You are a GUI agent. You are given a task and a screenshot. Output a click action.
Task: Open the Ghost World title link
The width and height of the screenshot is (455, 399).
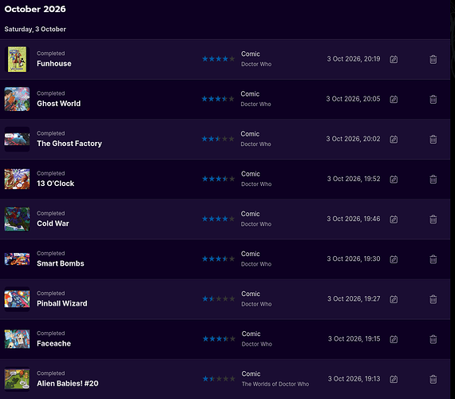point(58,104)
